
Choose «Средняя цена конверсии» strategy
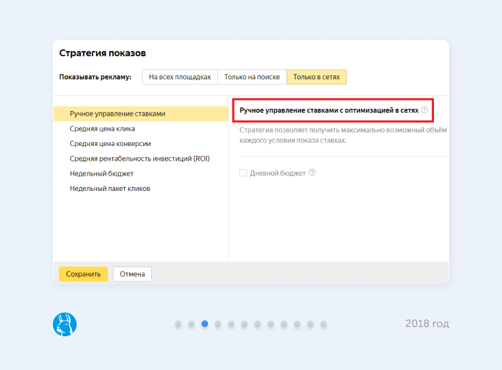tap(110, 144)
